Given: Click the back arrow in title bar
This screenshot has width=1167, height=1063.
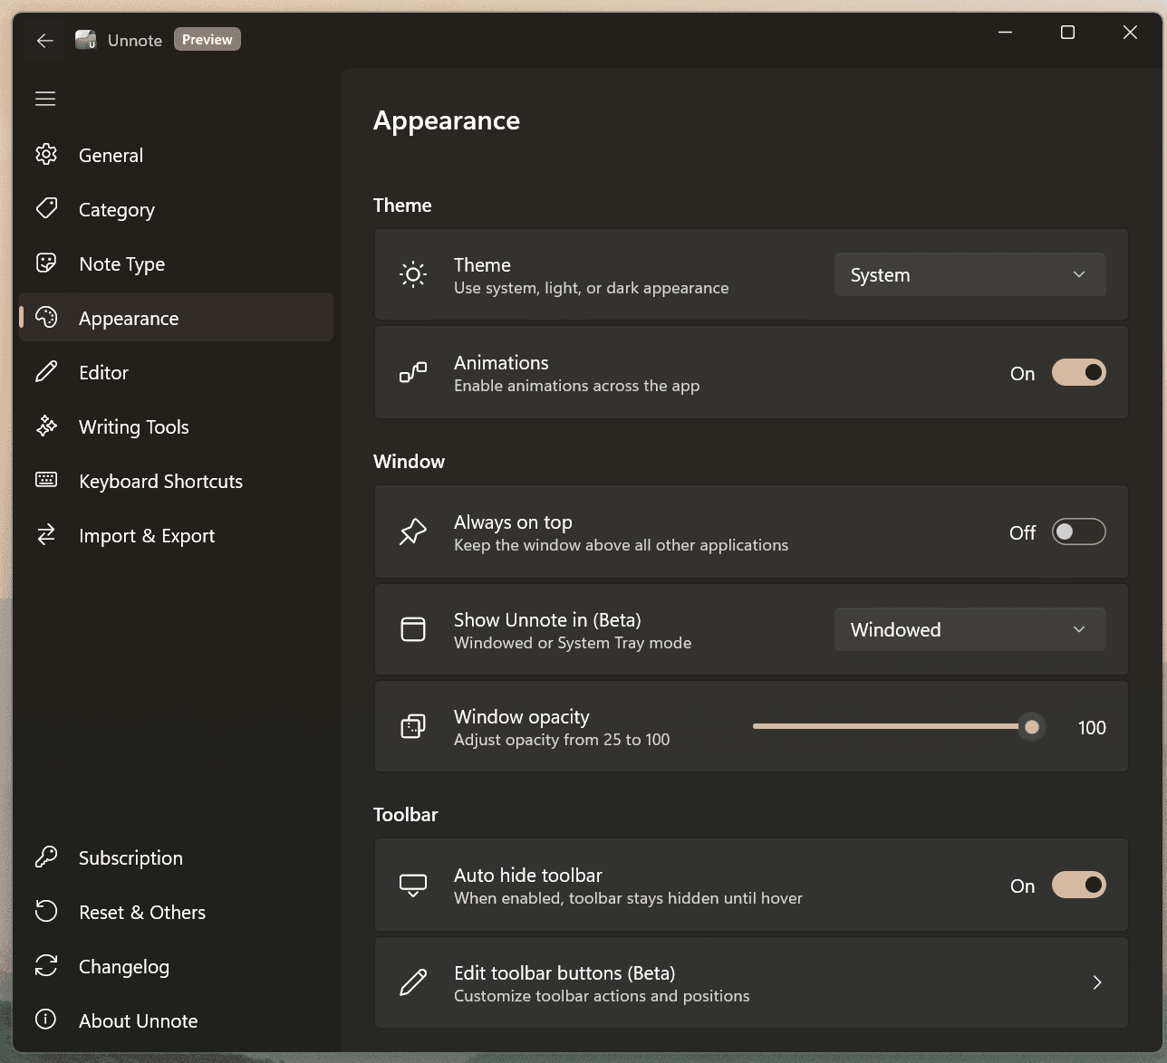Looking at the screenshot, I should (45, 41).
